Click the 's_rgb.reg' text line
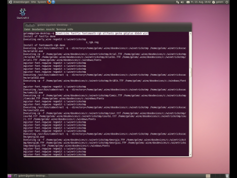The height and width of the screenshot is (178, 237). pyautogui.click(x=92, y=43)
